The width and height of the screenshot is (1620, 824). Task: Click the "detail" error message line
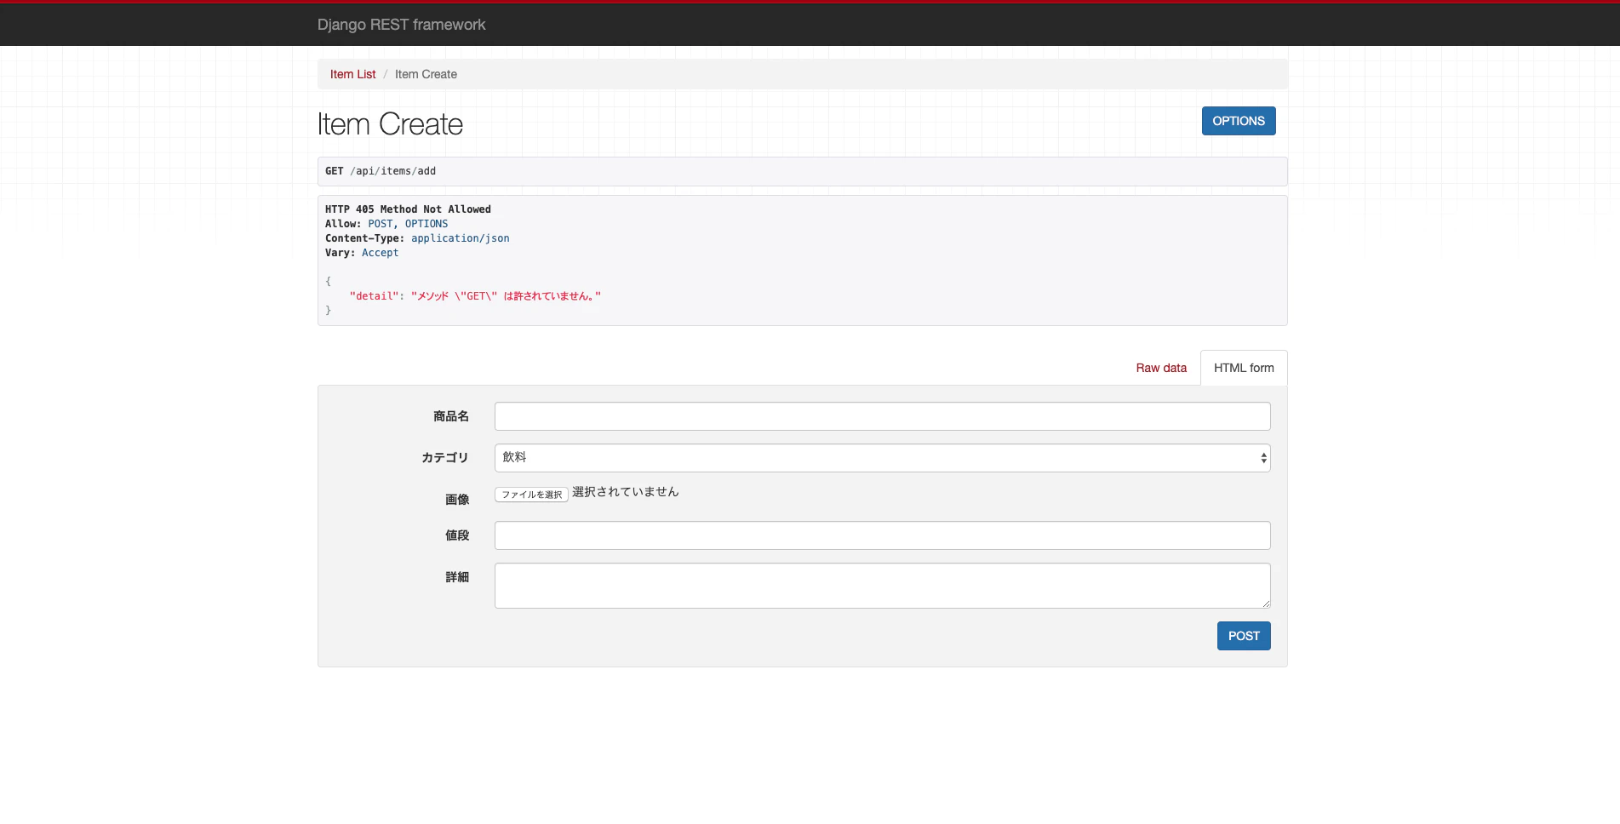(475, 296)
